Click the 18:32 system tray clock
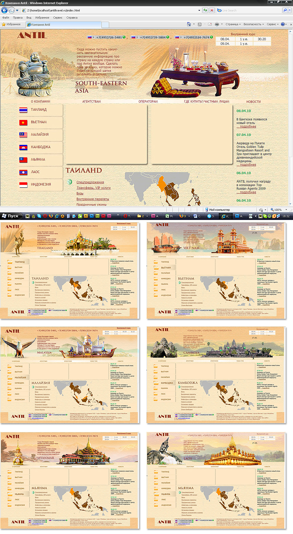 pyautogui.click(x=286, y=216)
